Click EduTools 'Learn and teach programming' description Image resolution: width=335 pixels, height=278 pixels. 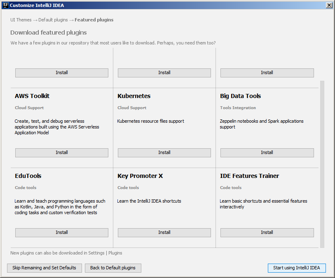(60, 207)
